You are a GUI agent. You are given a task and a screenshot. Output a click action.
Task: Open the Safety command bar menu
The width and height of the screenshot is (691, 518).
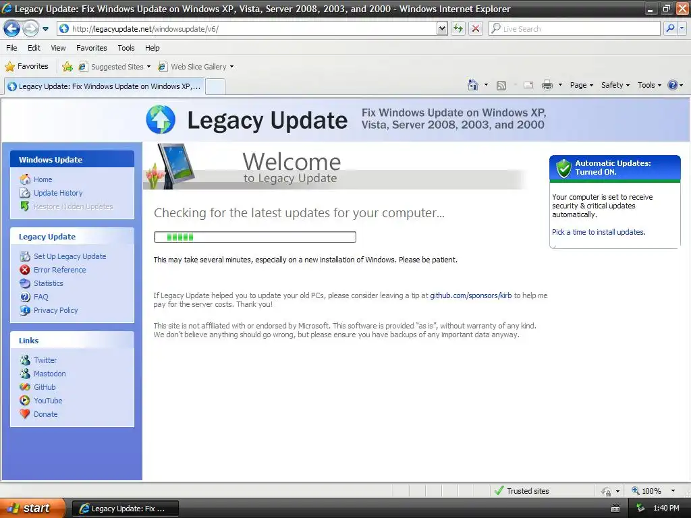(615, 86)
